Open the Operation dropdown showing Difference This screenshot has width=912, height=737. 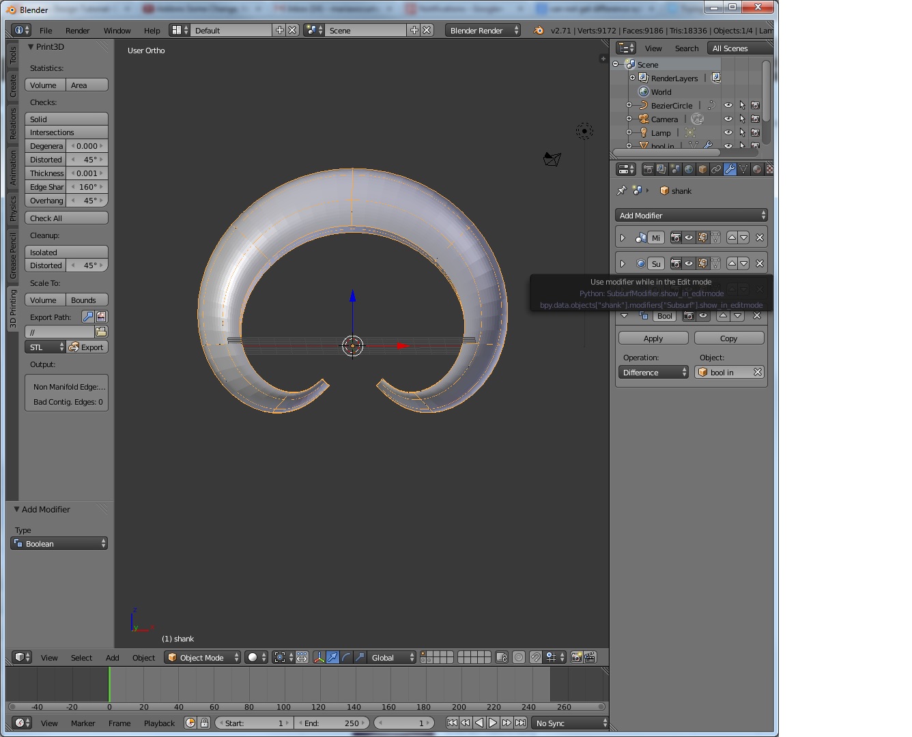[x=653, y=372]
